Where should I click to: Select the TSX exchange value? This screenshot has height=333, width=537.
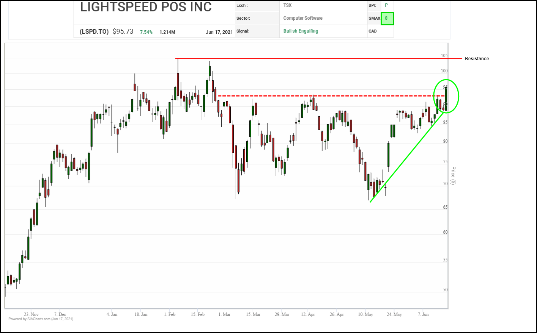click(x=288, y=5)
